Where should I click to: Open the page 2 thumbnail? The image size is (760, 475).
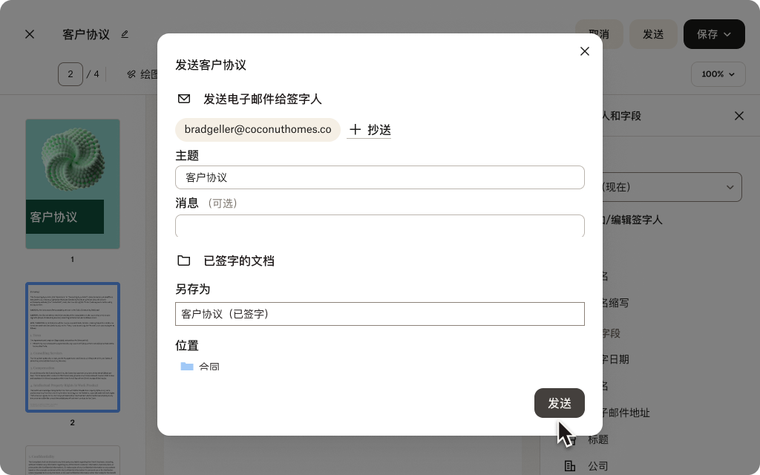point(73,347)
